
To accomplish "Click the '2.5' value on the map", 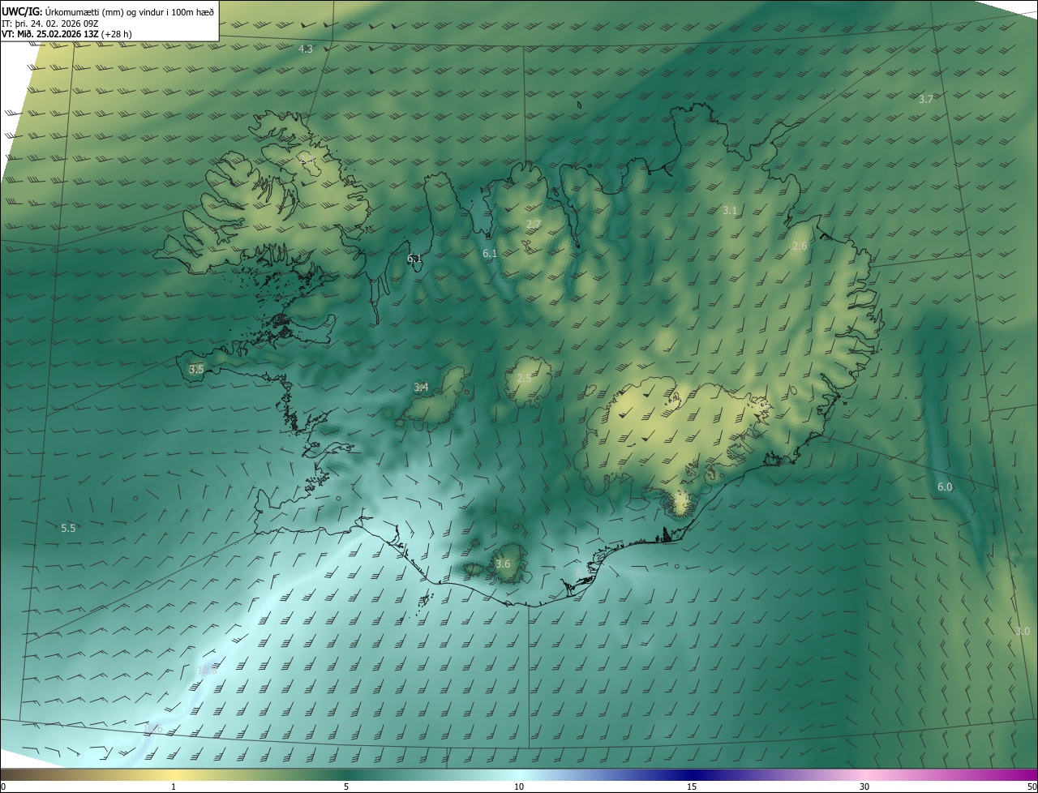I will (524, 378).
